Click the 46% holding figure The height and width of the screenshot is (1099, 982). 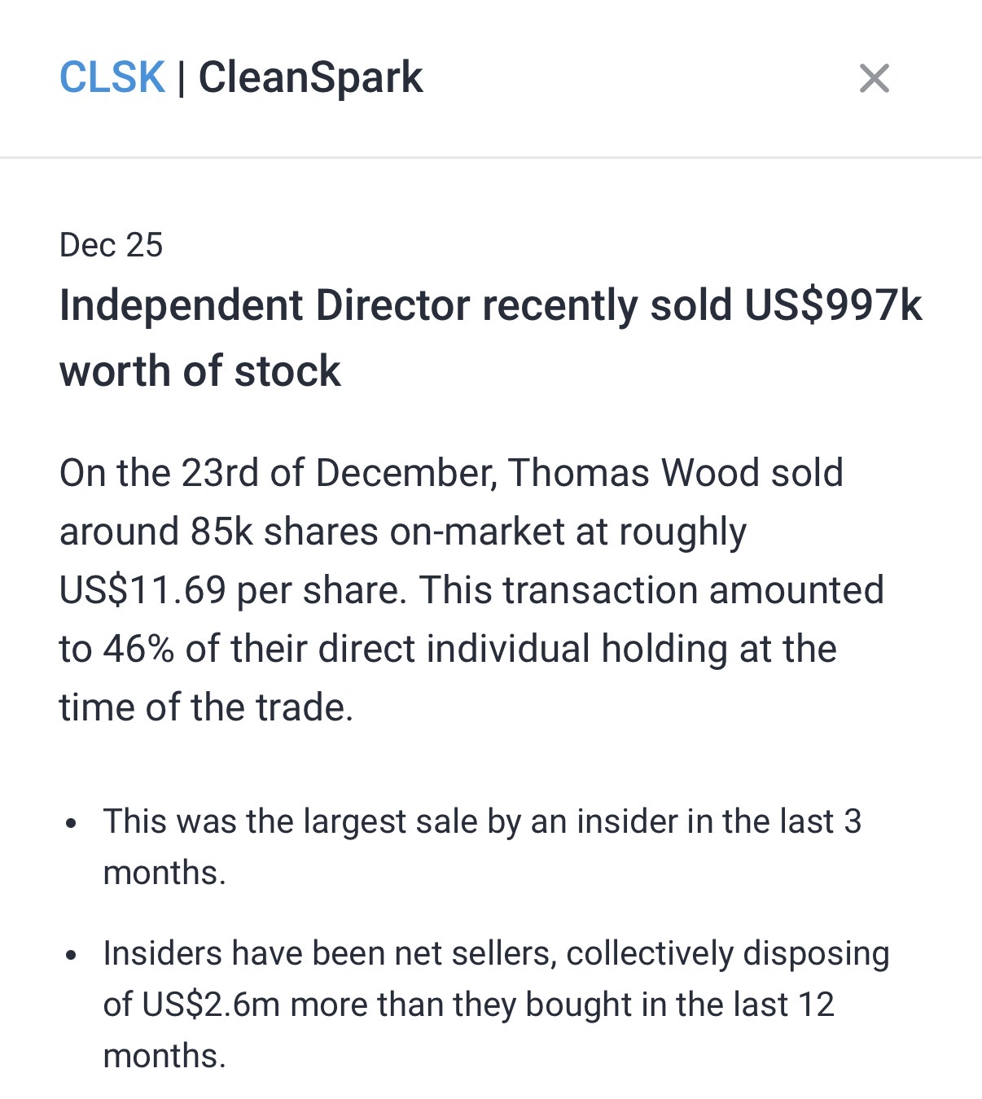[138, 649]
